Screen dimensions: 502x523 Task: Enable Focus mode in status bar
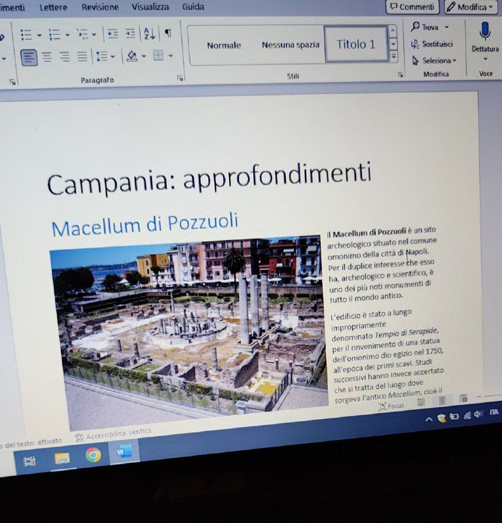(391, 406)
